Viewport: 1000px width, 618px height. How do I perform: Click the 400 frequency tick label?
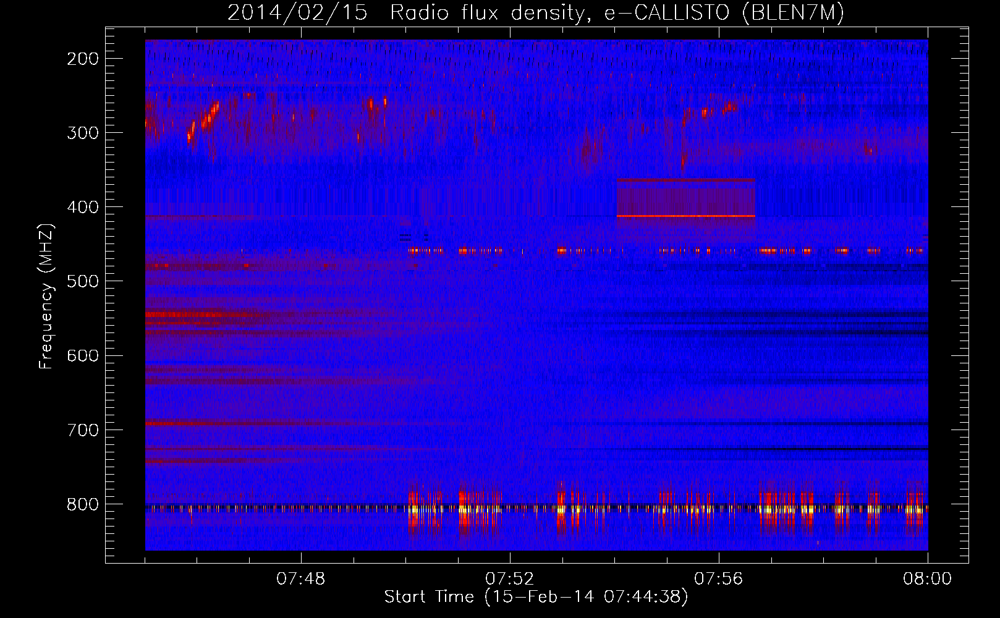click(83, 207)
